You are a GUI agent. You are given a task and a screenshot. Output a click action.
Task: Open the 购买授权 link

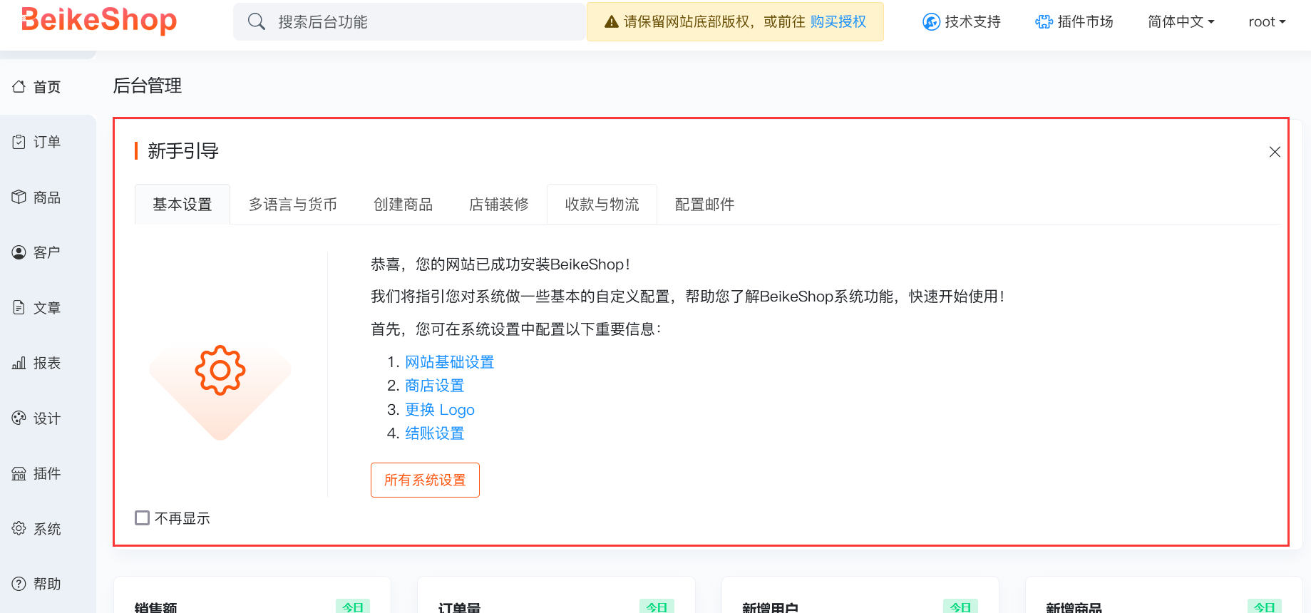click(838, 21)
